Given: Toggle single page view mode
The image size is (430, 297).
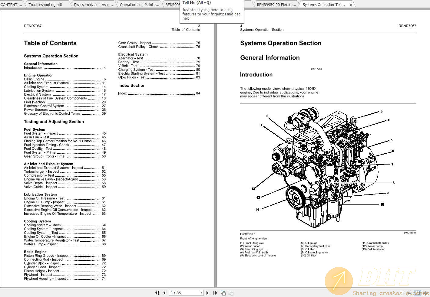Looking at the screenshot, I should (402, 293).
